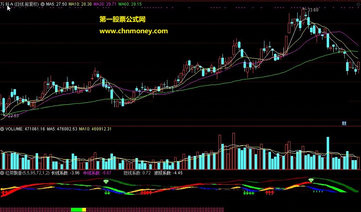Screen dimensions: 361x212
Task: Click the 长线系数: -3.96 value
Action: coord(65,173)
